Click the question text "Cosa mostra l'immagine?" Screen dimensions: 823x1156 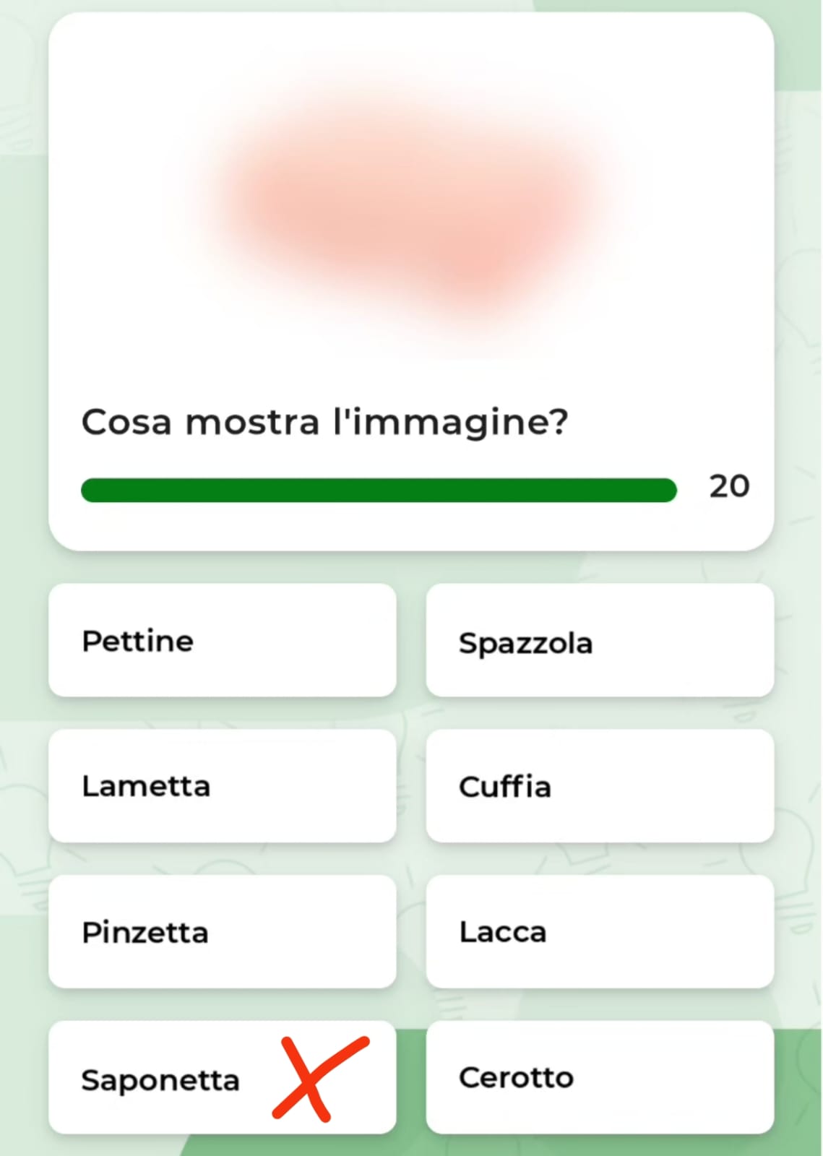[325, 421]
